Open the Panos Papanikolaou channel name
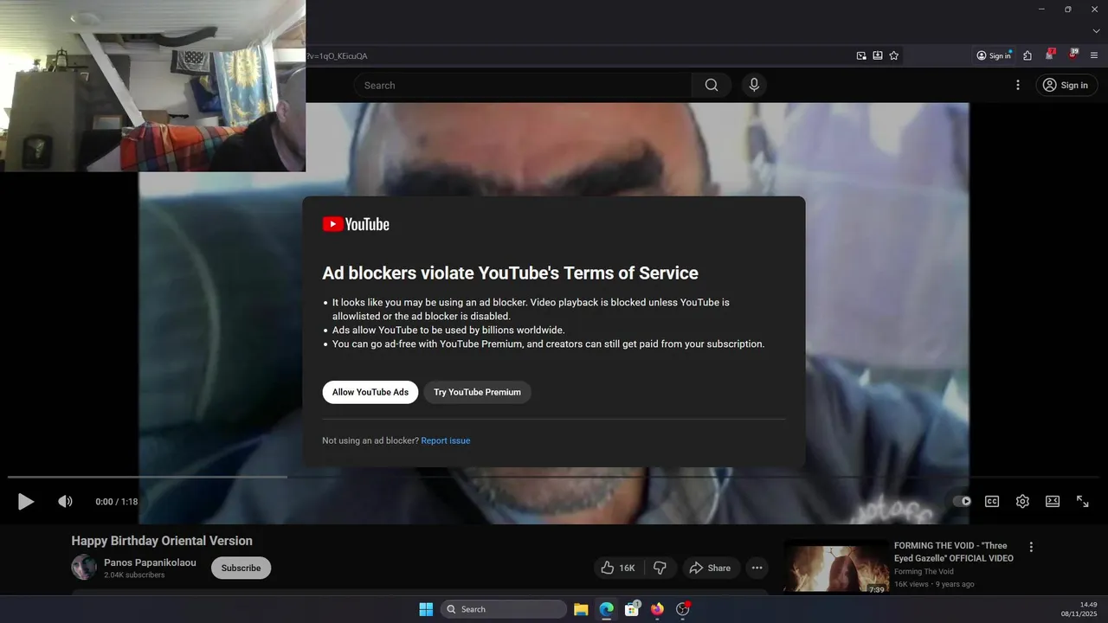Viewport: 1108px width, 623px height. point(150,562)
